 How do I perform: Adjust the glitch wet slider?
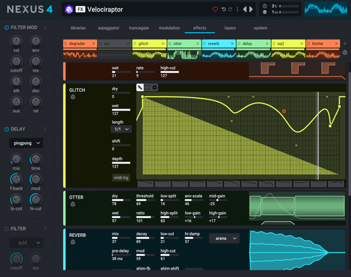pos(121,110)
